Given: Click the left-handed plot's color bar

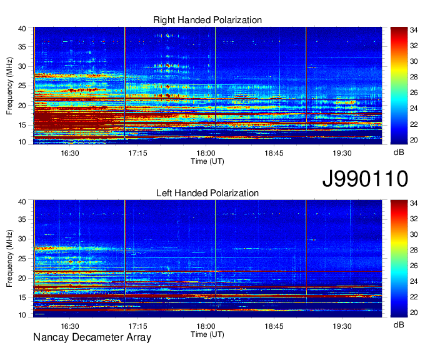Looking at the screenshot, I should [399, 259].
